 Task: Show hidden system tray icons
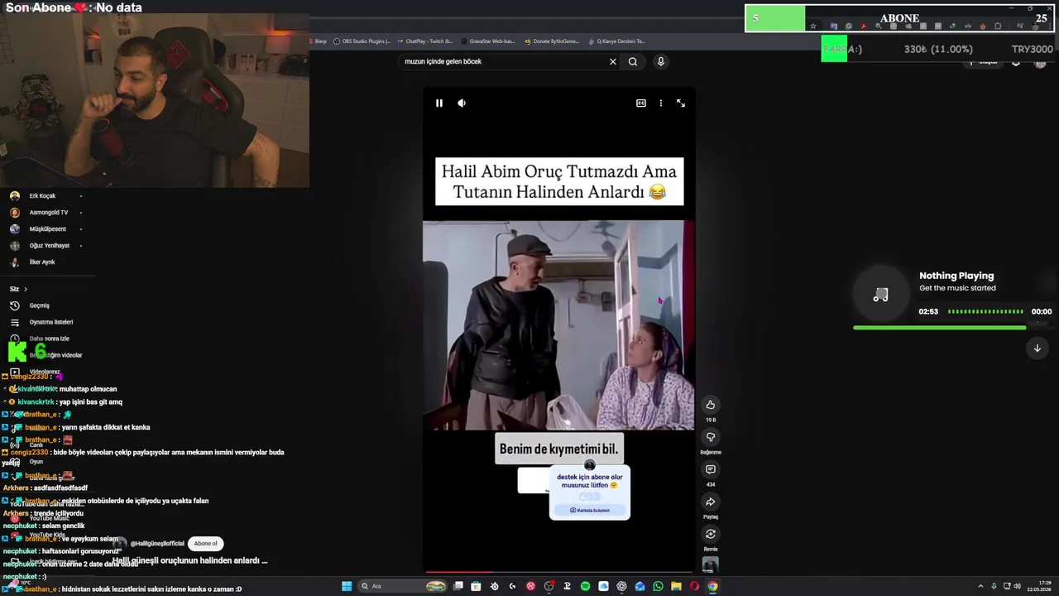981,586
